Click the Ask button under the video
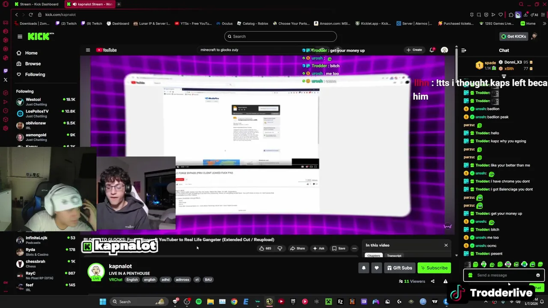 (319, 248)
